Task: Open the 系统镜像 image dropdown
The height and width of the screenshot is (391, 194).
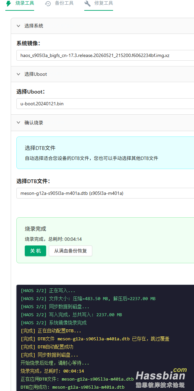Action: pos(105,55)
